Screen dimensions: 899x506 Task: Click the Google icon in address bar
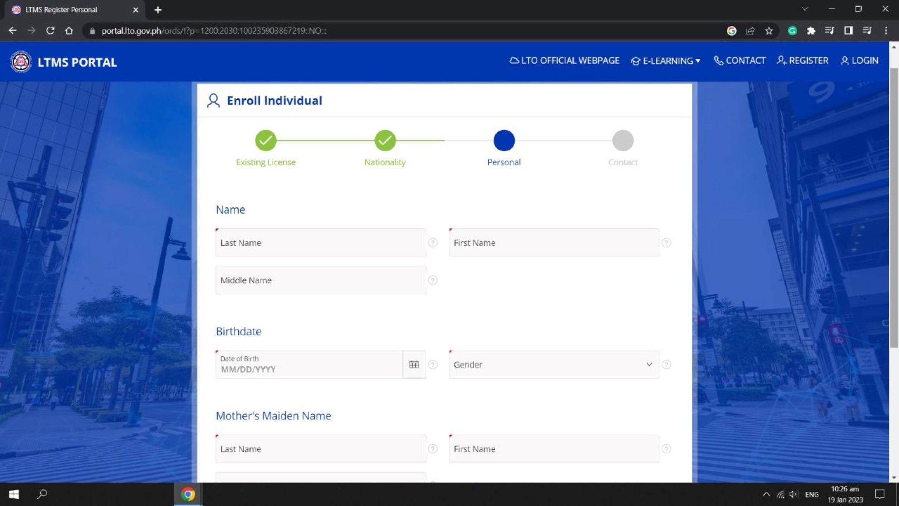tap(731, 31)
